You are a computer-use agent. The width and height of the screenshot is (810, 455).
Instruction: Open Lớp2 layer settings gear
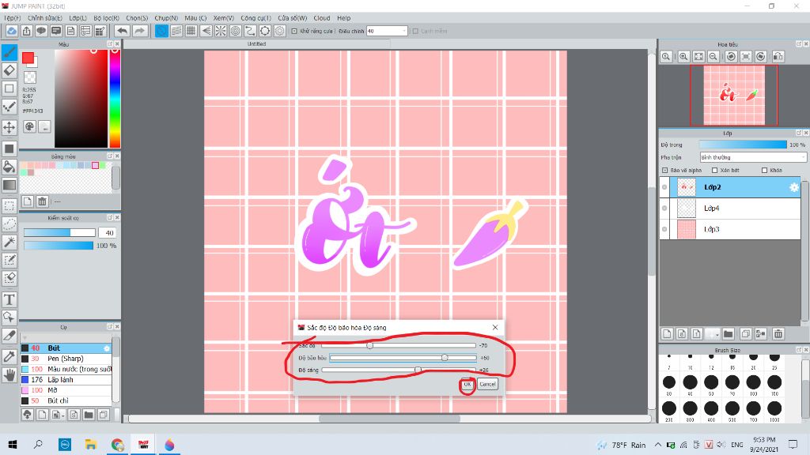coord(794,187)
